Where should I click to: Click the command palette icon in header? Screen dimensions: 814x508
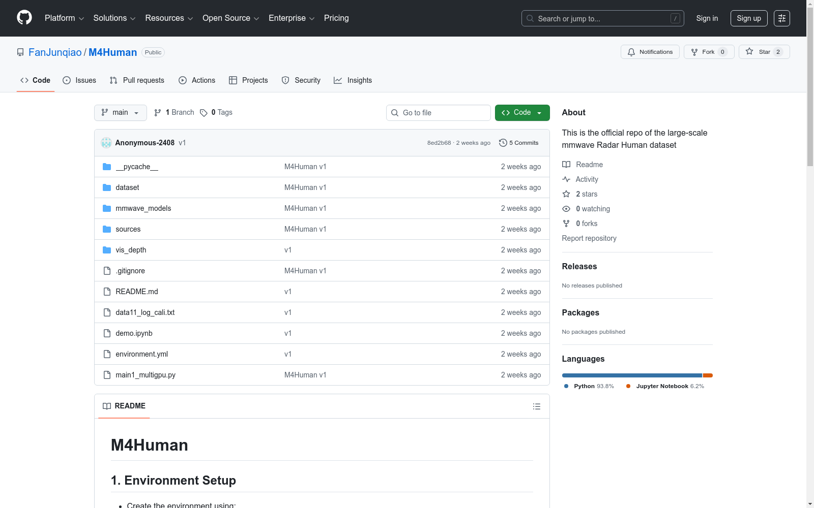(x=782, y=18)
